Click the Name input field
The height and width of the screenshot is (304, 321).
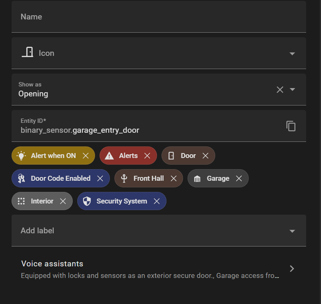pos(159,17)
